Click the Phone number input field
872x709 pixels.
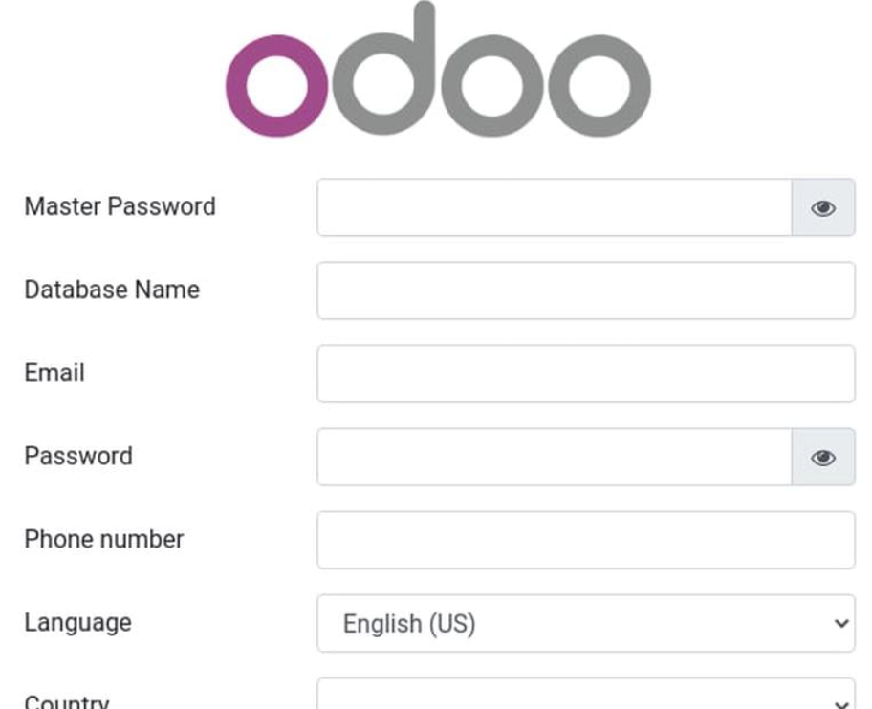[x=586, y=540]
